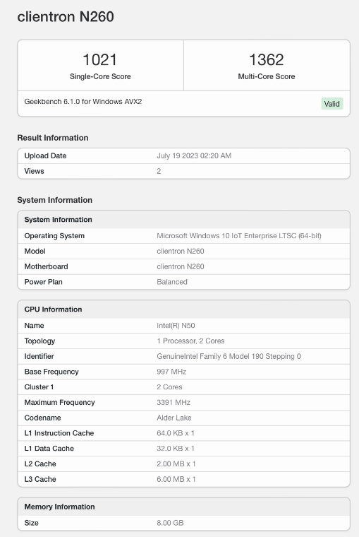The image size is (359, 537).
Task: Click the Model row label
Action: coord(35,251)
